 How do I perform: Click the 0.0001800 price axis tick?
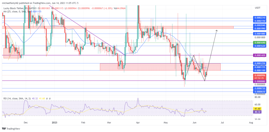click(260, 37)
